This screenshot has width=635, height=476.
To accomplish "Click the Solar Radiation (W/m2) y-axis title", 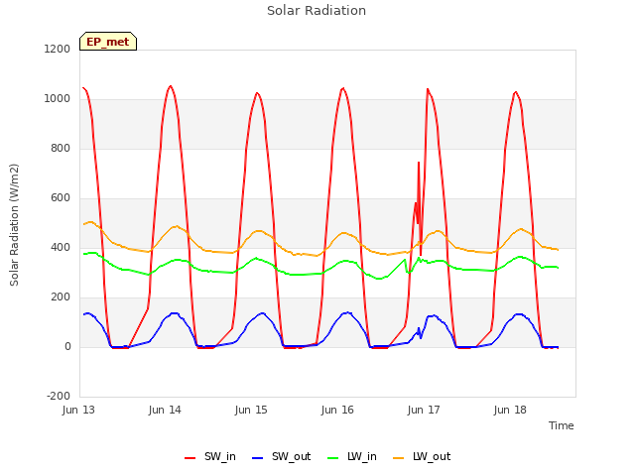I will click(14, 225).
